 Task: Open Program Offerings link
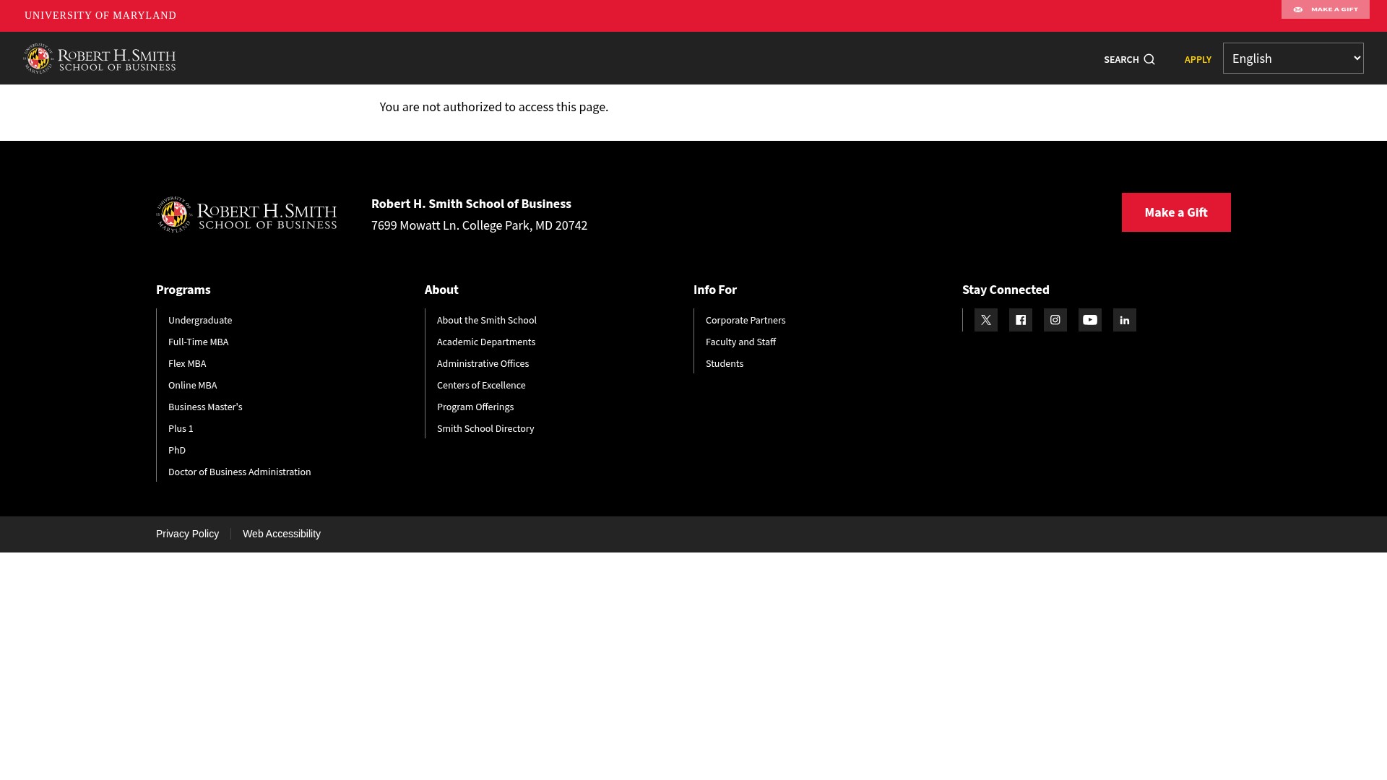pos(475,407)
